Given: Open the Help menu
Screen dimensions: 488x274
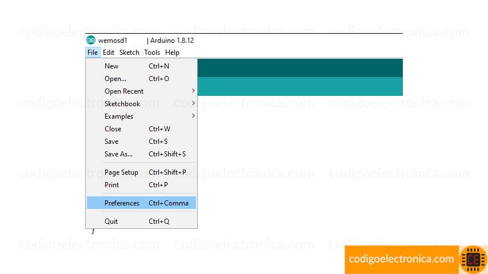Looking at the screenshot, I should pos(172,53).
